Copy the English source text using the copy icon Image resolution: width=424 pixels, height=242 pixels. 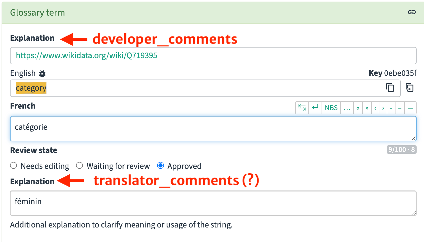click(x=390, y=88)
